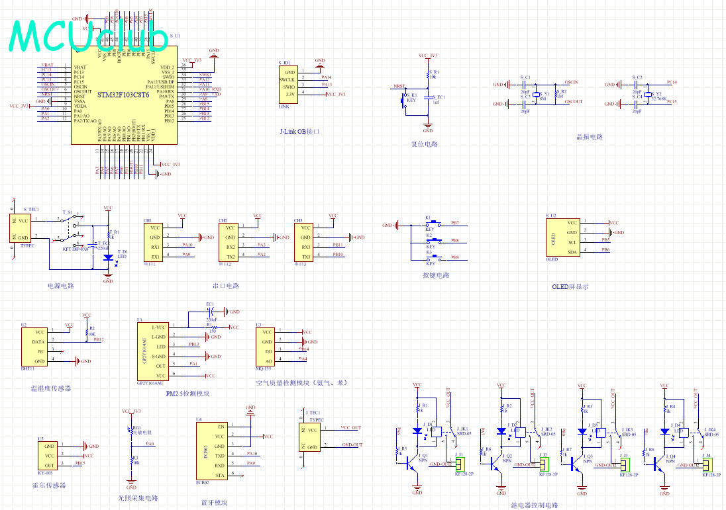Click the 'J-Link OB接口' label
726x510 pixels.
(x=299, y=132)
